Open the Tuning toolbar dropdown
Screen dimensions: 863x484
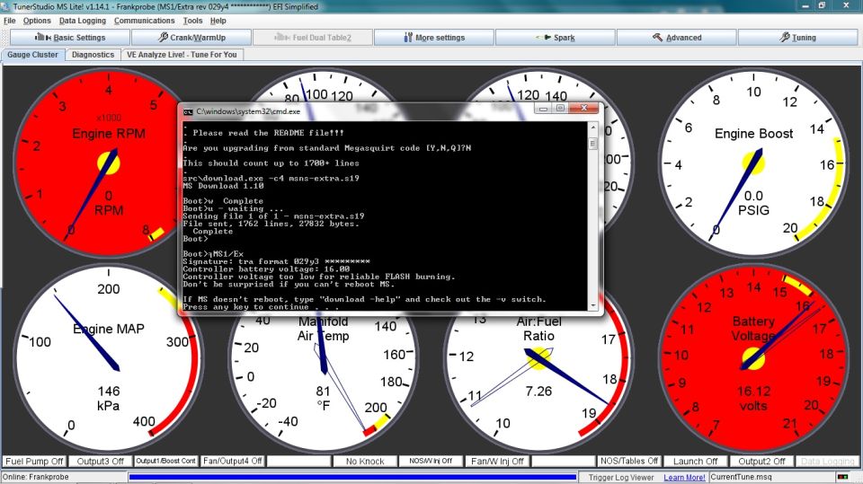797,38
